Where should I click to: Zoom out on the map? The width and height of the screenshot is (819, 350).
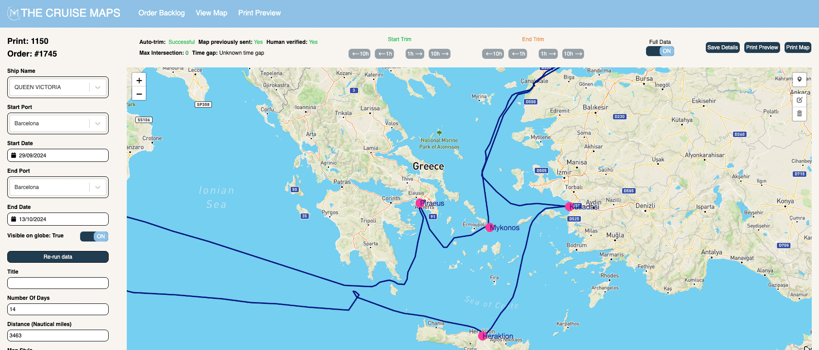(x=139, y=94)
